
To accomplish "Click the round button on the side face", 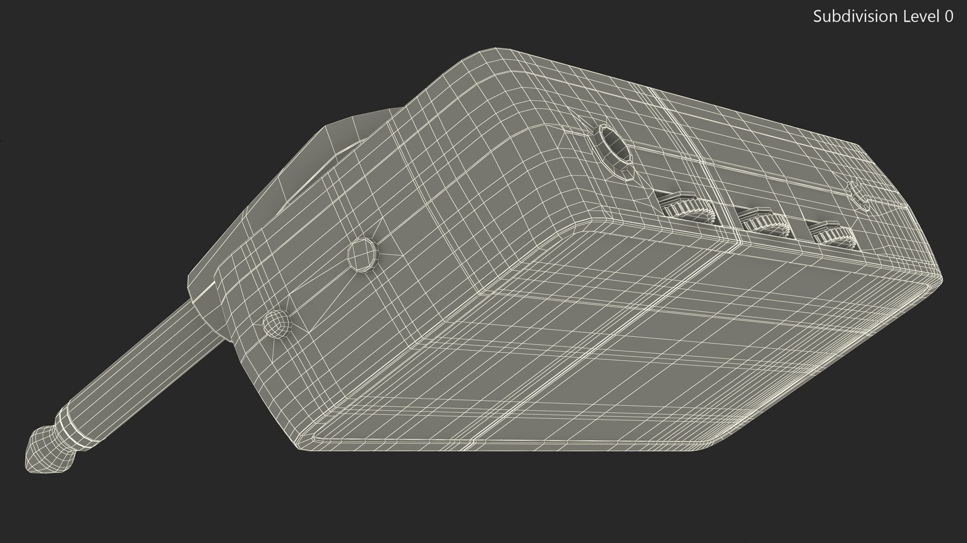I will point(363,255).
